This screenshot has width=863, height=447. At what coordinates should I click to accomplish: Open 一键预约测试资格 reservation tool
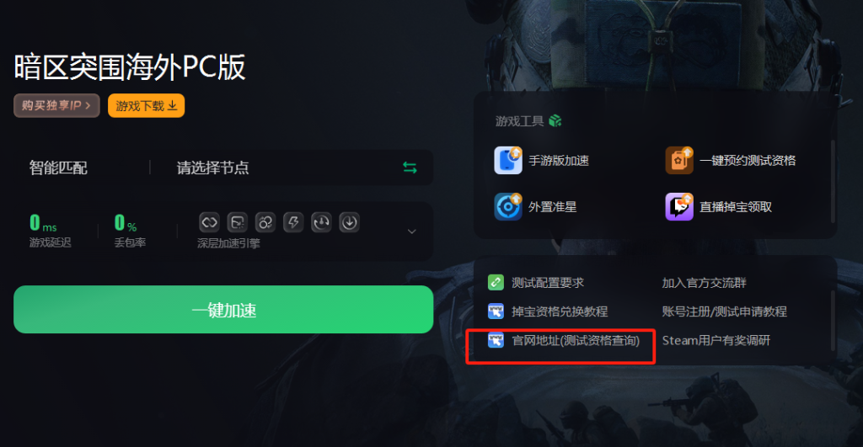coord(731,161)
